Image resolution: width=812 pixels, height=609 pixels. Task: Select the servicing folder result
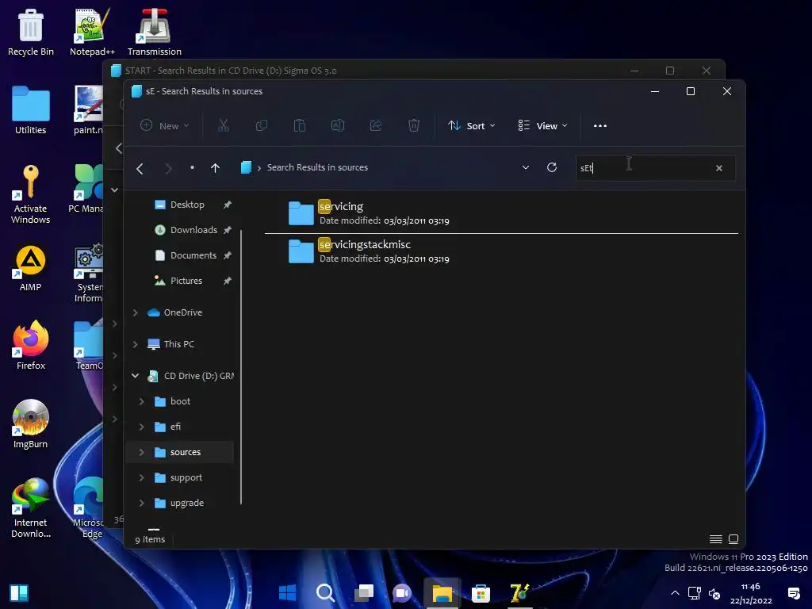click(501, 213)
